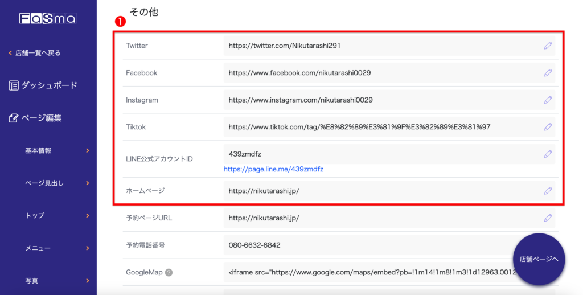Click the GoogleMap help question mark icon

169,273
